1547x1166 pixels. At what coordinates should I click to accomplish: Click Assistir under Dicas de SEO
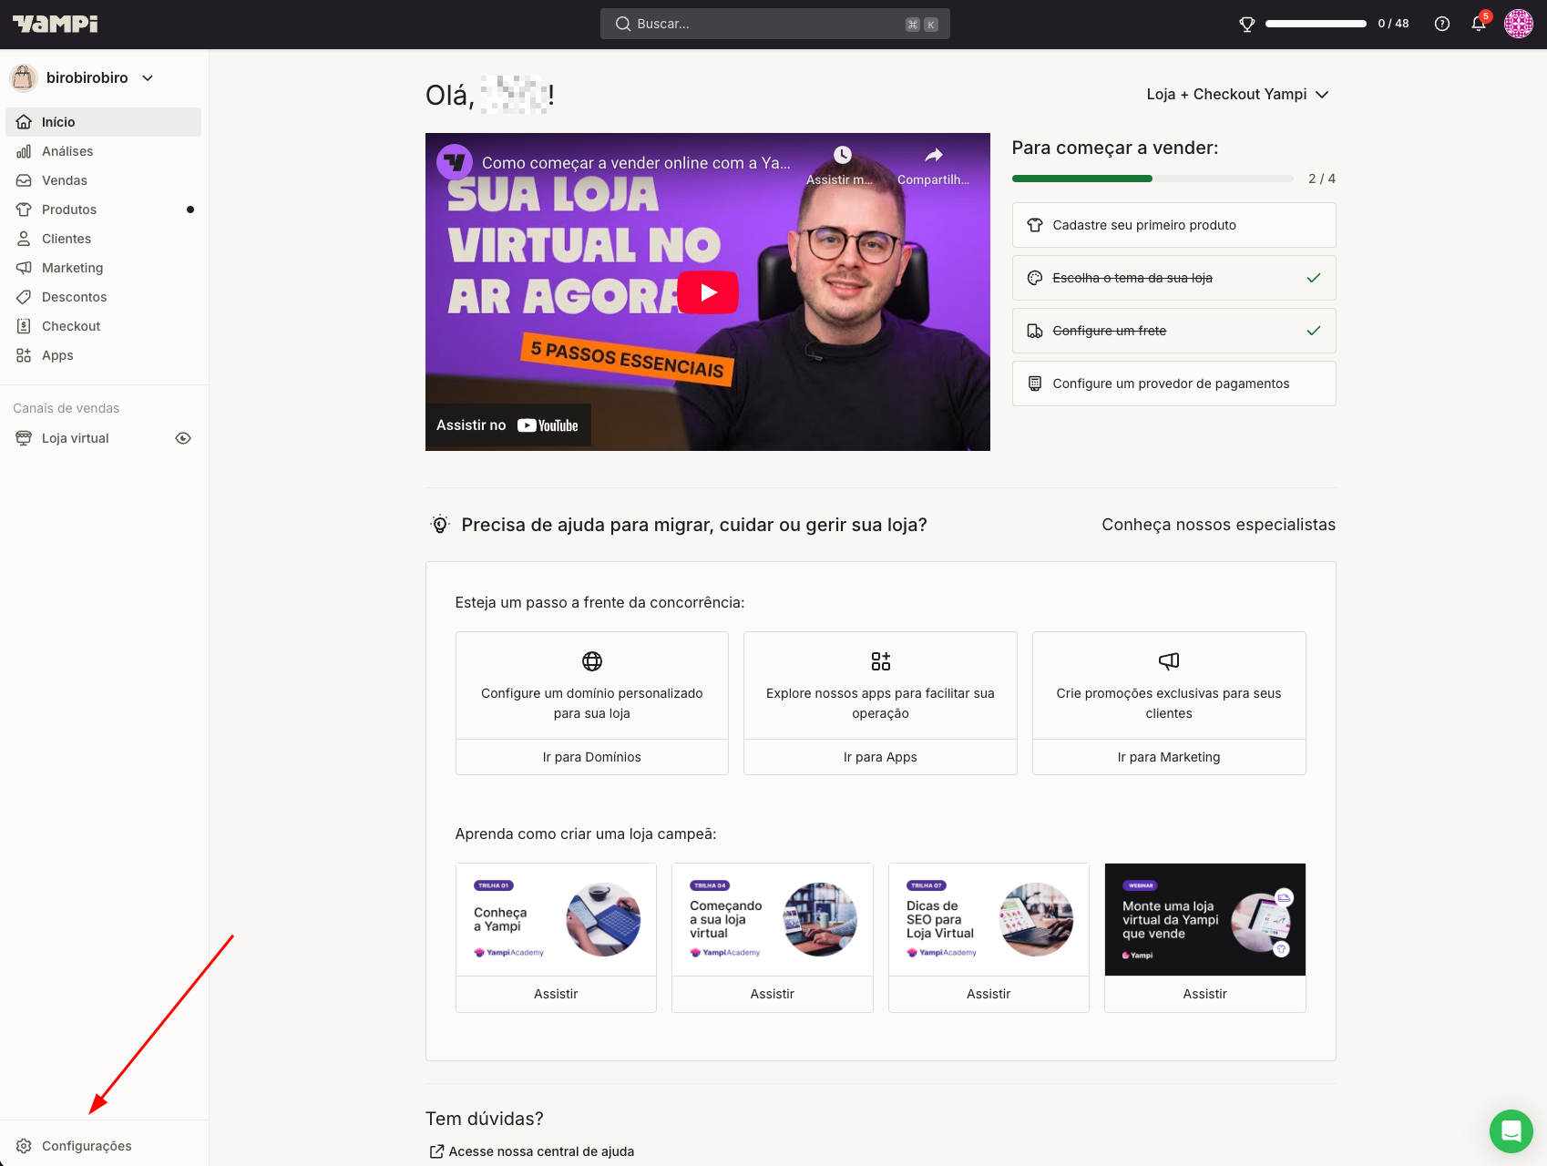pos(989,994)
